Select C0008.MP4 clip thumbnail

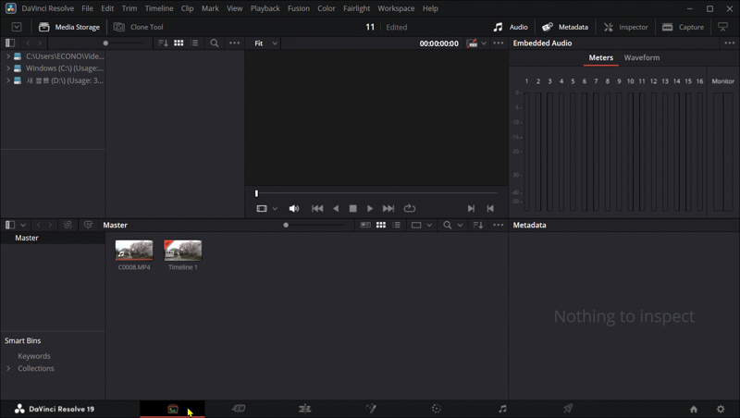point(134,251)
